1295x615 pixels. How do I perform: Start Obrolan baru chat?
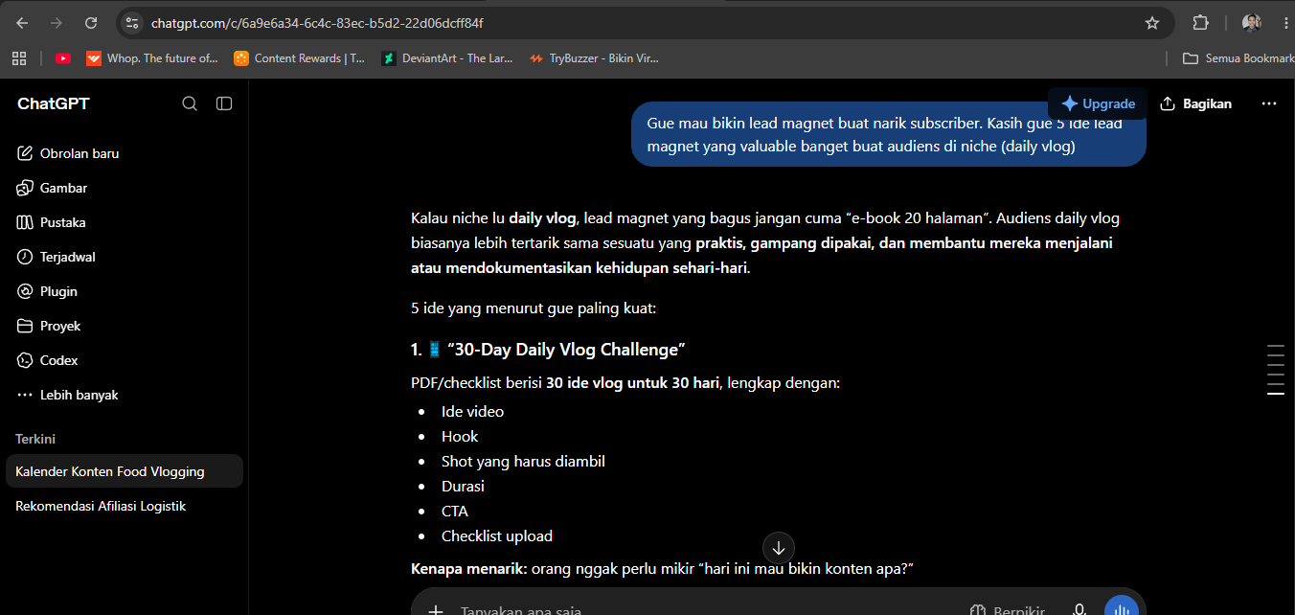[125, 153]
